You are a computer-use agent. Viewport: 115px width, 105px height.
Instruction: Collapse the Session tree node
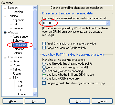(x=5, y=8)
